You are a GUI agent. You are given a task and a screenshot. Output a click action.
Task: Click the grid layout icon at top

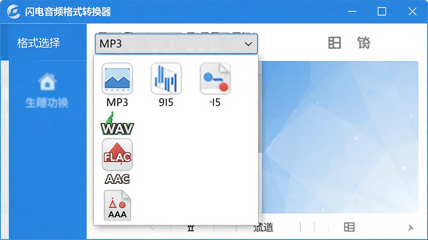click(x=334, y=43)
